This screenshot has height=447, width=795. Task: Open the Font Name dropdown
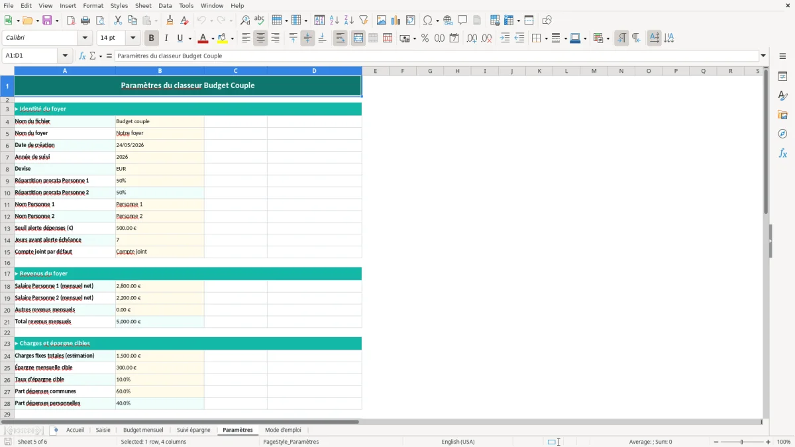[85, 38]
